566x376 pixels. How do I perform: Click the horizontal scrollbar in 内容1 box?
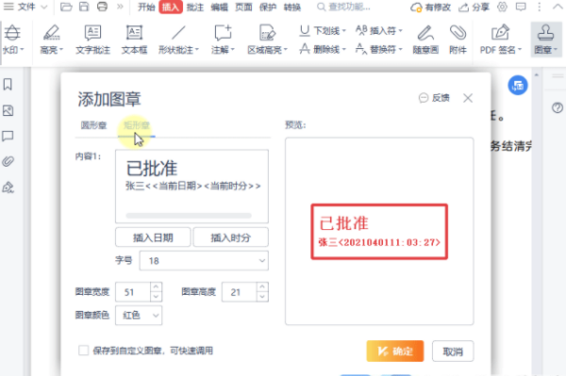[x=189, y=216]
